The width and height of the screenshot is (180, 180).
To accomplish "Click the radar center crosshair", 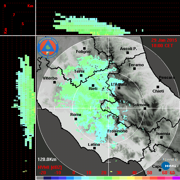I will click(108, 108).
